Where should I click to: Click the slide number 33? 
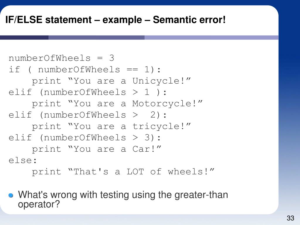(x=290, y=218)
